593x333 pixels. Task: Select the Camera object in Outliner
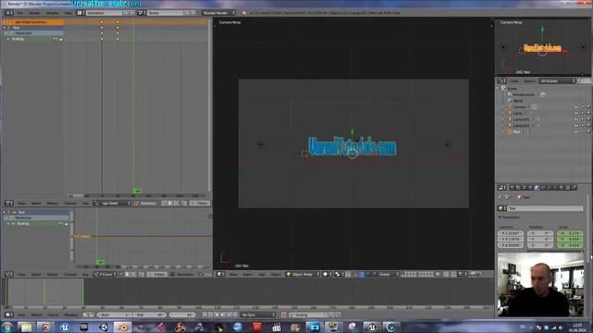click(519, 107)
